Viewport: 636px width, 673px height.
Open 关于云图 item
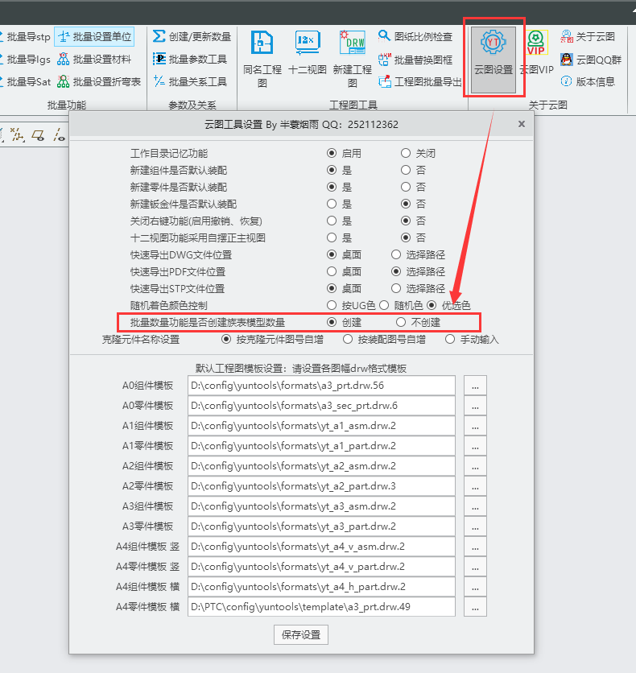click(x=588, y=36)
